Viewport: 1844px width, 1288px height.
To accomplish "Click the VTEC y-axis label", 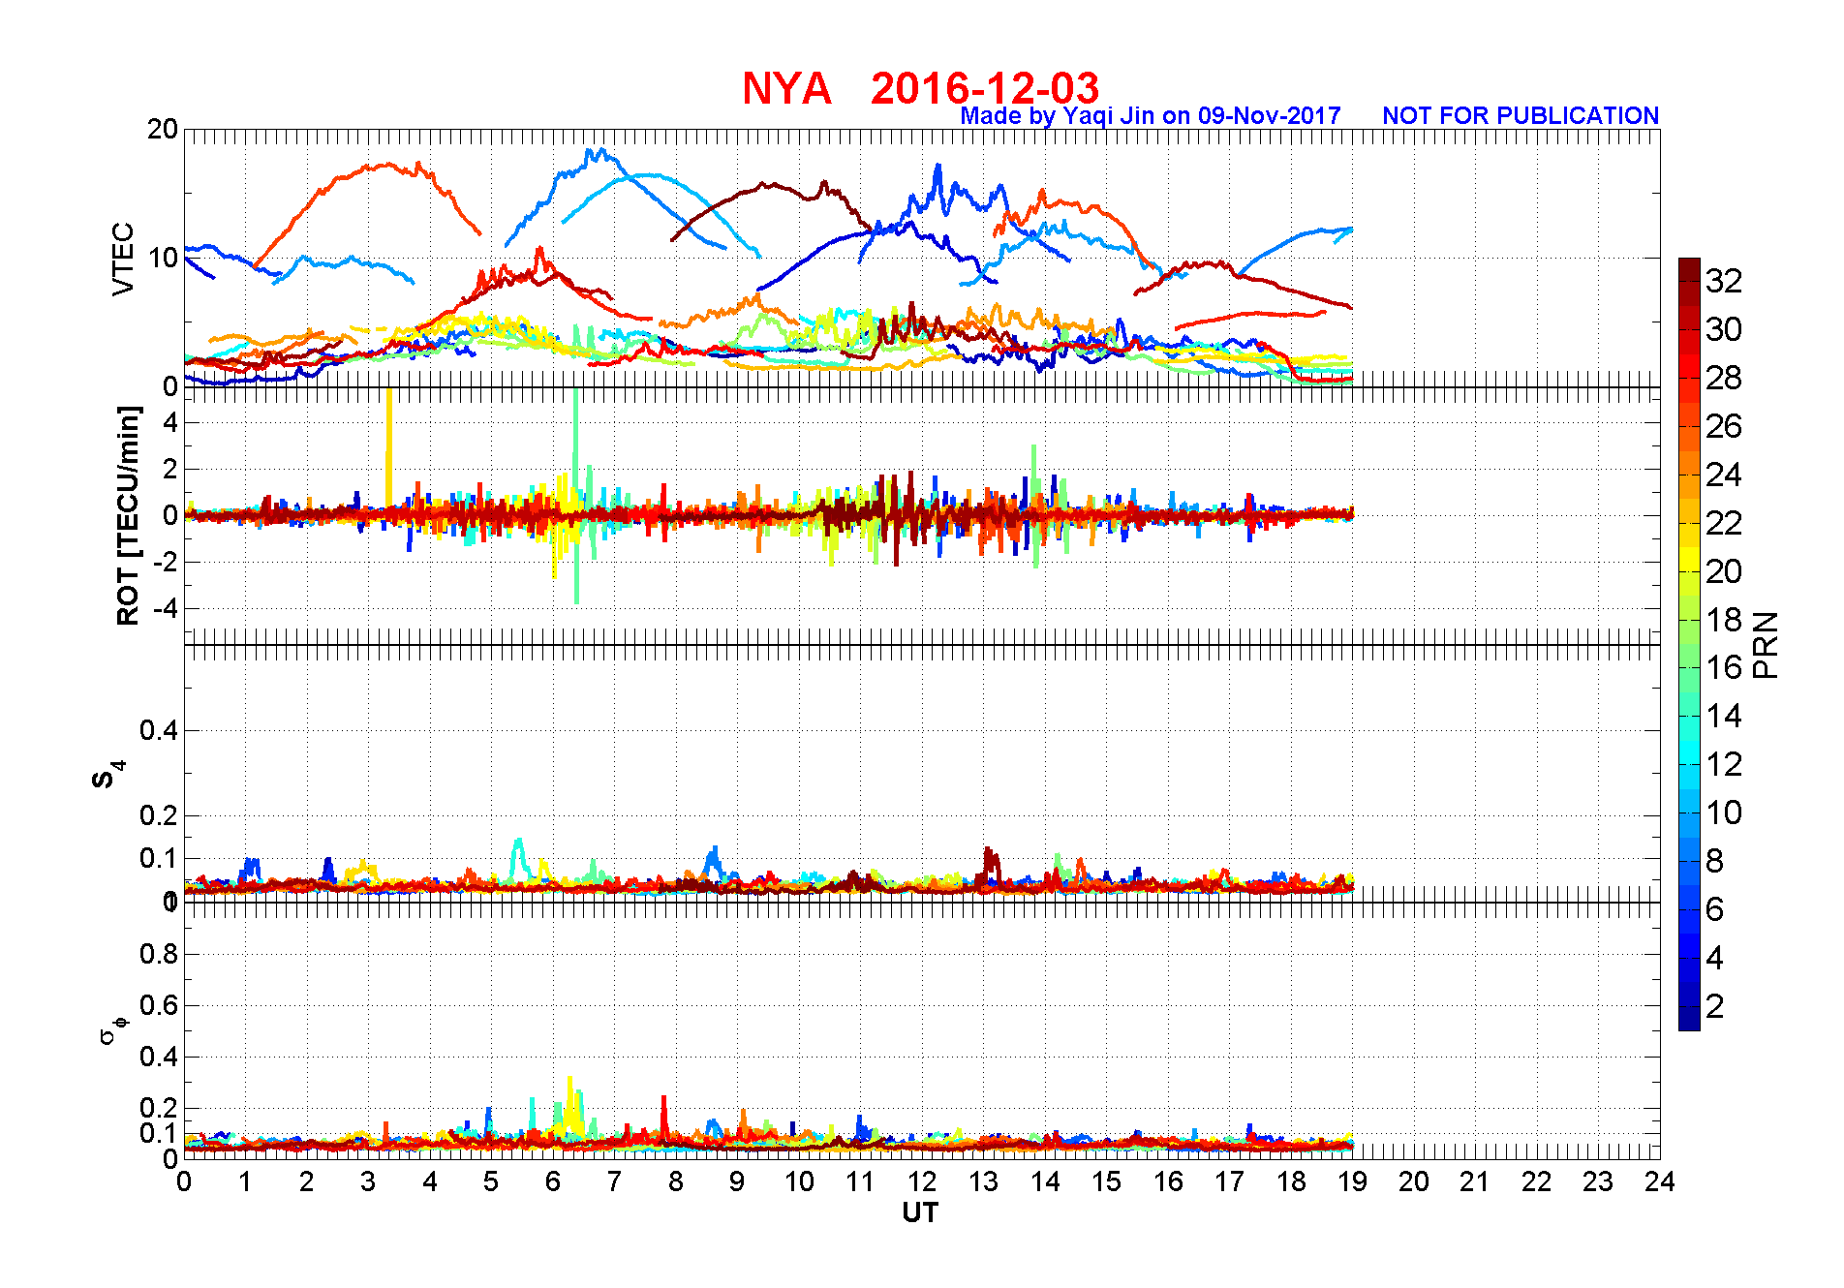I will click(123, 259).
